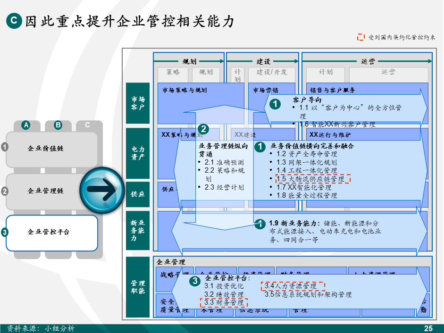Click green number 3 circle beside 企业管控平台 box
The height and width of the screenshot is (333, 444).
coord(4,232)
